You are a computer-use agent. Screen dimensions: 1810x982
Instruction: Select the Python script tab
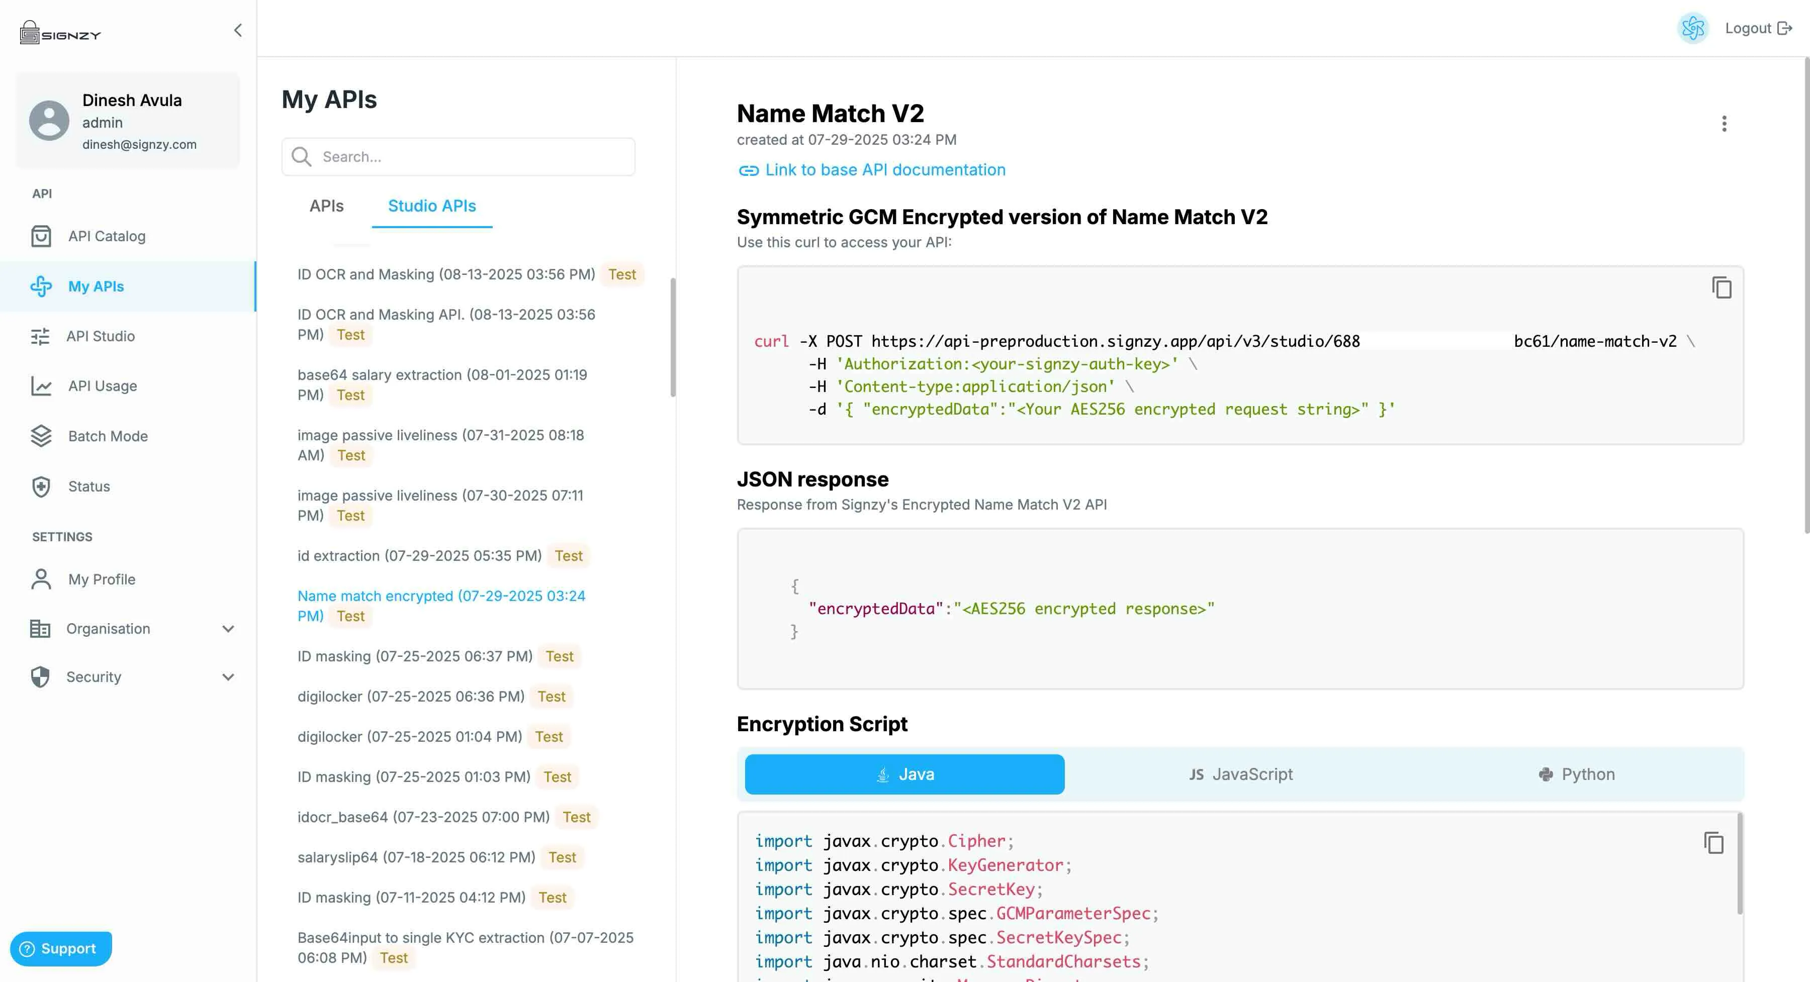(1577, 774)
